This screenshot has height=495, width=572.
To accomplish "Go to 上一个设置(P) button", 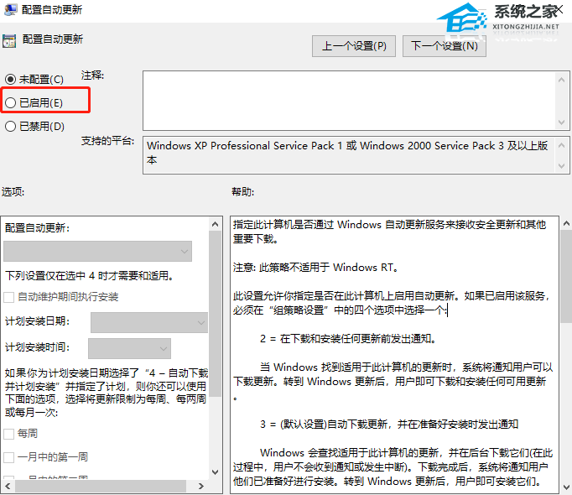I will (354, 46).
